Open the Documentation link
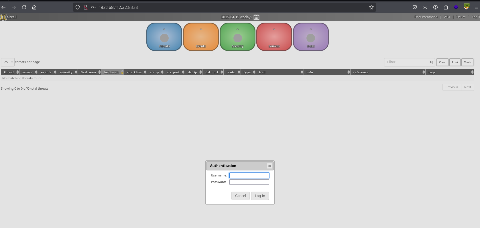 426,17
